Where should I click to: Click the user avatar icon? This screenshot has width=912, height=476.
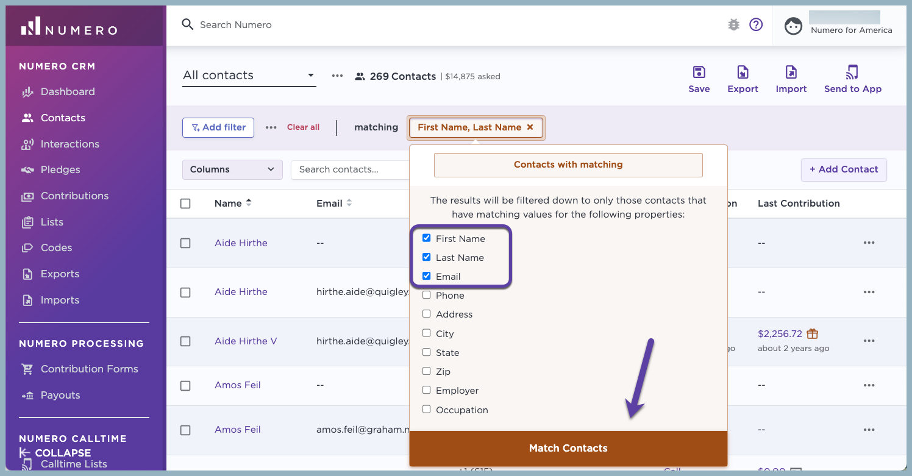coord(793,26)
